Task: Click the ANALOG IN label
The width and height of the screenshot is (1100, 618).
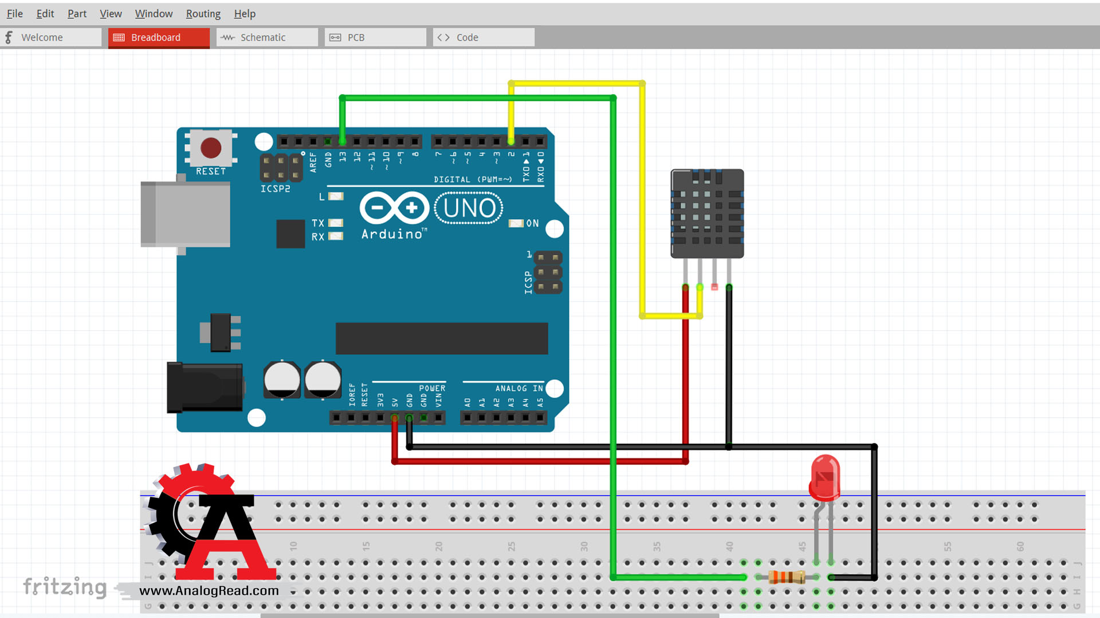Action: [519, 389]
